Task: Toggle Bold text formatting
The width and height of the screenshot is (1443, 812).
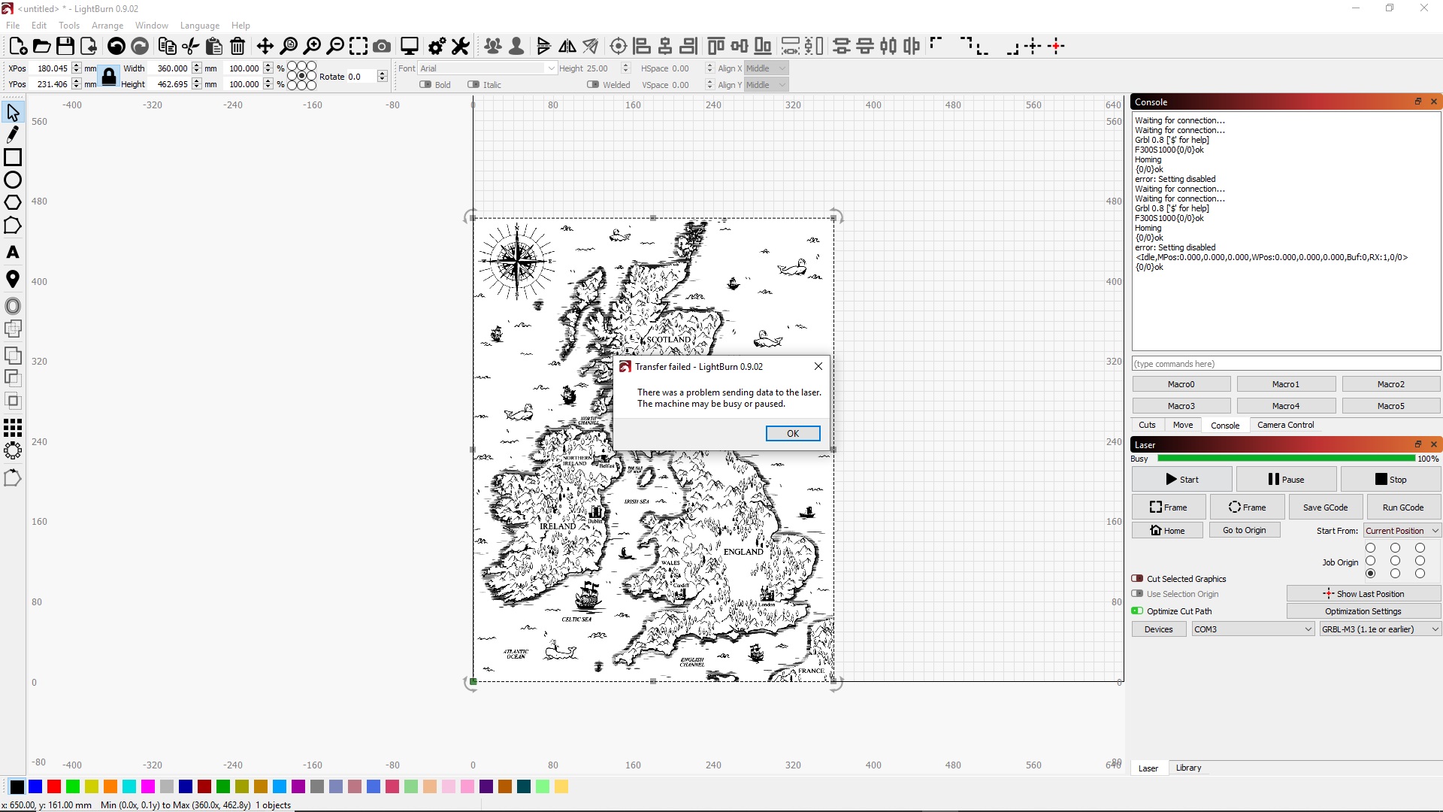Action: point(425,84)
